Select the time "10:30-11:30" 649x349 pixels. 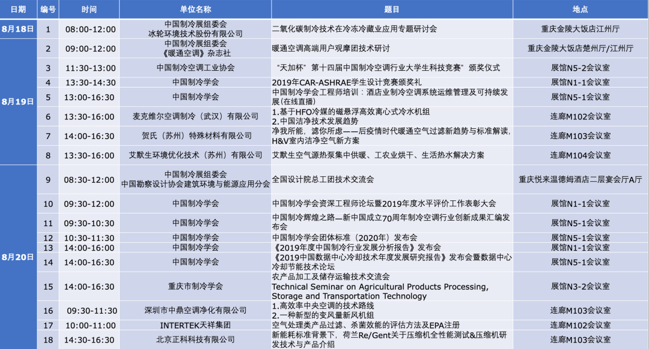89,238
